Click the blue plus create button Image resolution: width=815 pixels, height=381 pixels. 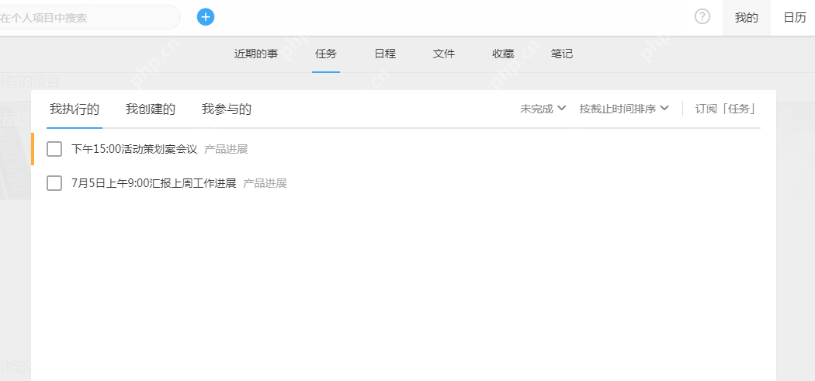206,17
